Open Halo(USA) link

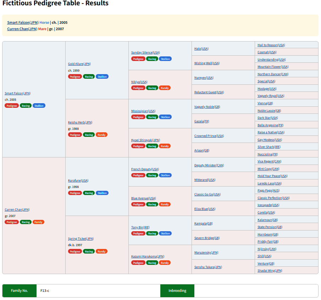pos(201,49)
